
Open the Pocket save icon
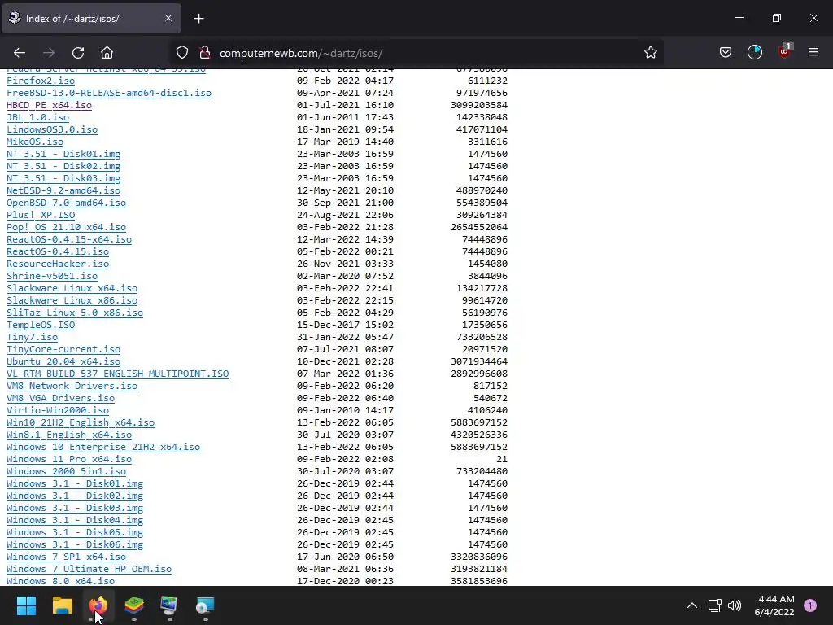click(x=725, y=52)
